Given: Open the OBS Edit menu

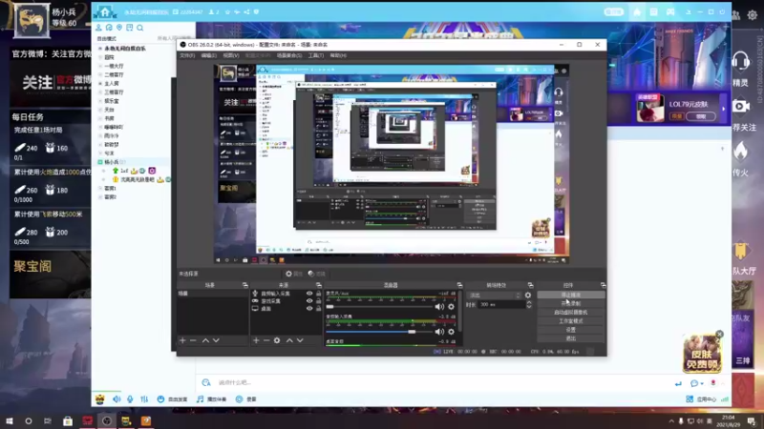Looking at the screenshot, I should point(208,55).
